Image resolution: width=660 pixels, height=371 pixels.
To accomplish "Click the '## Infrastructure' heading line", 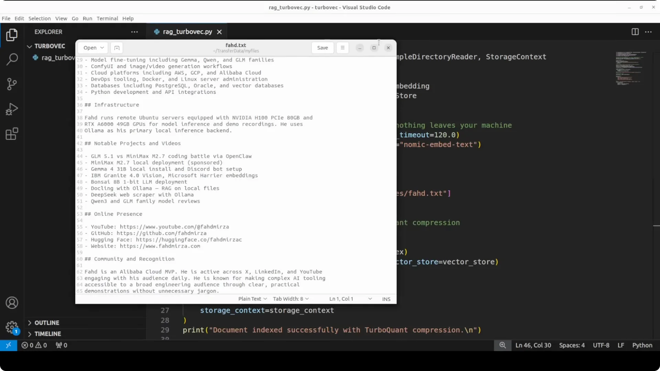I will tap(112, 105).
